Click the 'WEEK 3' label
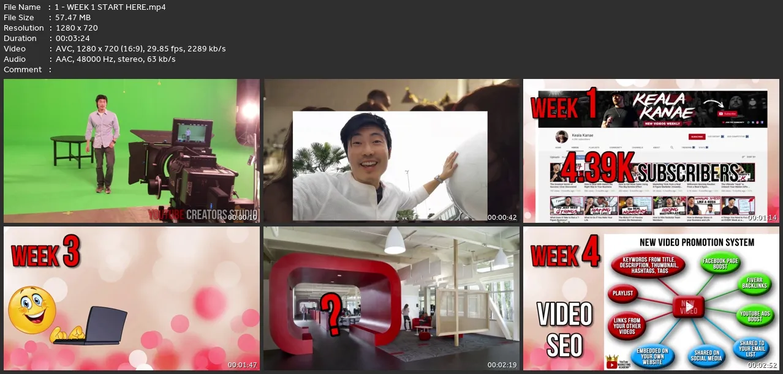 45,253
